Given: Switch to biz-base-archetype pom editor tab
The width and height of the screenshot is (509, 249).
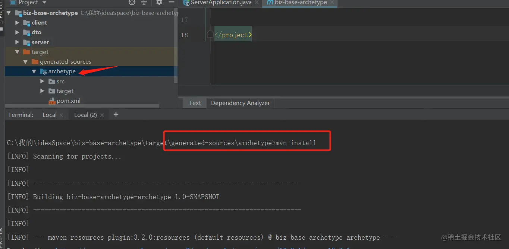Looking at the screenshot, I should [x=301, y=3].
